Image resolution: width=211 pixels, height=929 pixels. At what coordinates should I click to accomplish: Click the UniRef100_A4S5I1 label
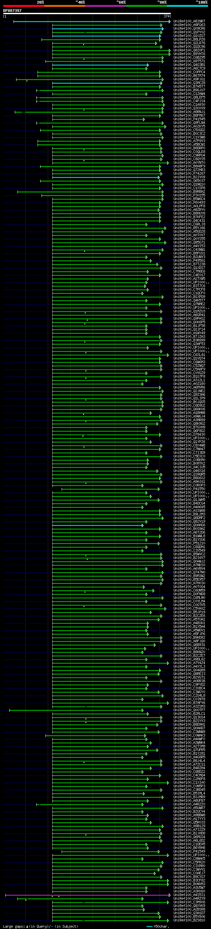[x=189, y=895]
